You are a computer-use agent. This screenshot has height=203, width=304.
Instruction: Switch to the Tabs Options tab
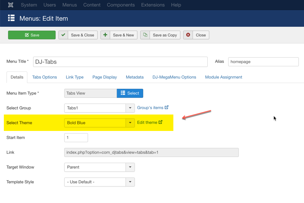coord(45,77)
